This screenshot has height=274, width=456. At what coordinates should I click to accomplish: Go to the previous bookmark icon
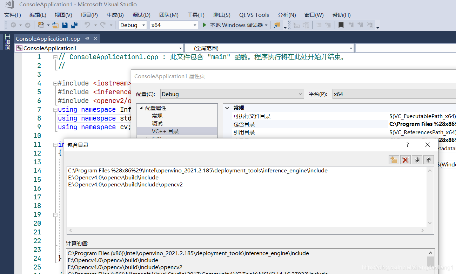[351, 25]
